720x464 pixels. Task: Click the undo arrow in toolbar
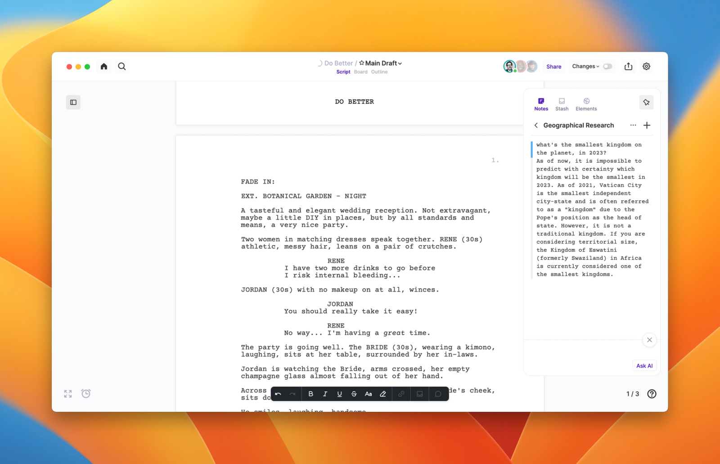coord(278,394)
